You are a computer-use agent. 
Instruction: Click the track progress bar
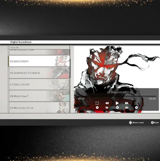click(117, 96)
